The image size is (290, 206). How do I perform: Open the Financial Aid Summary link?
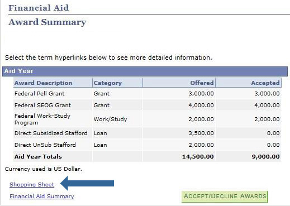click(42, 197)
